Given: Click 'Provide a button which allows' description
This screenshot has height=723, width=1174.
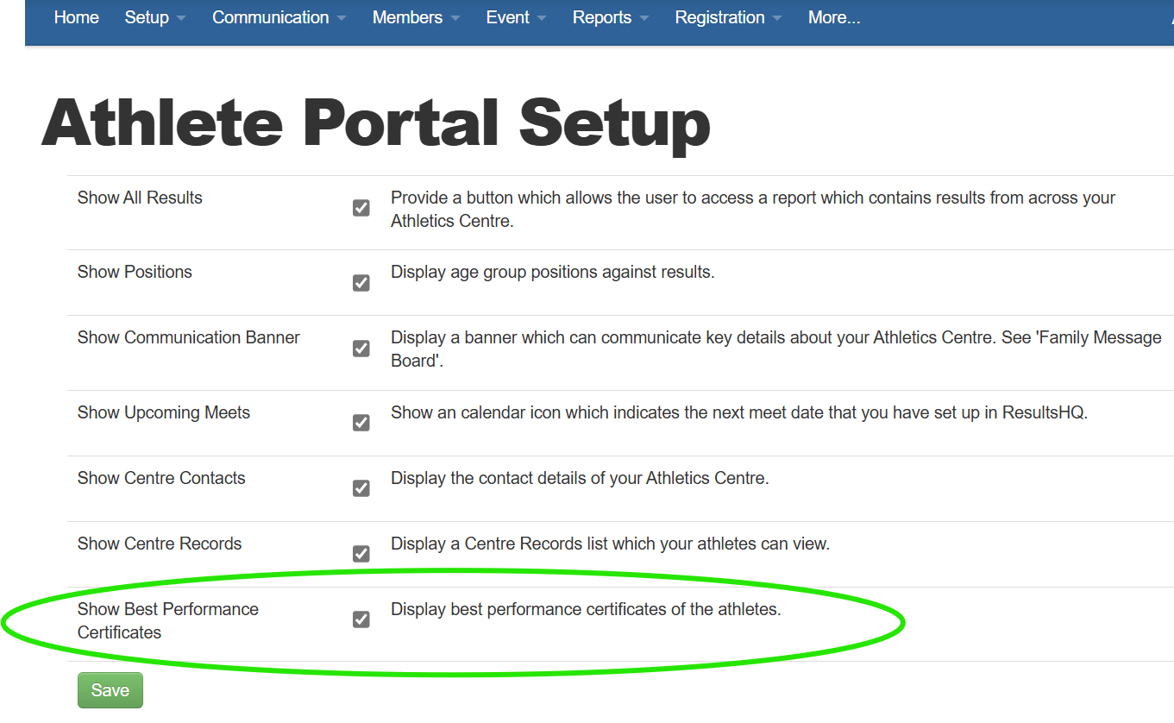Looking at the screenshot, I should point(753,209).
